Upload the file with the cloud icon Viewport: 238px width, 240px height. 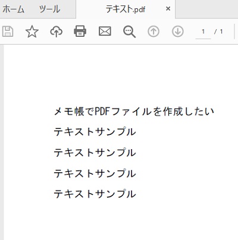point(57,31)
